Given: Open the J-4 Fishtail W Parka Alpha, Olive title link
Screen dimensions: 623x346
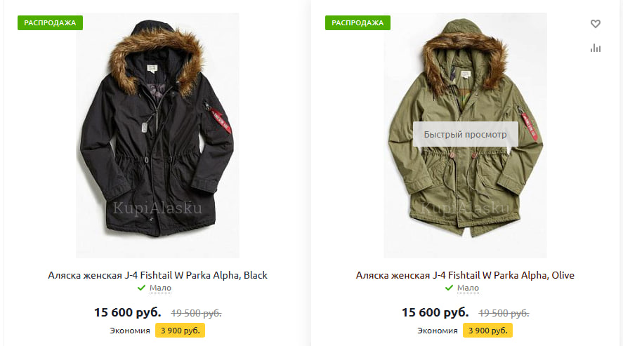Looking at the screenshot, I should (465, 275).
